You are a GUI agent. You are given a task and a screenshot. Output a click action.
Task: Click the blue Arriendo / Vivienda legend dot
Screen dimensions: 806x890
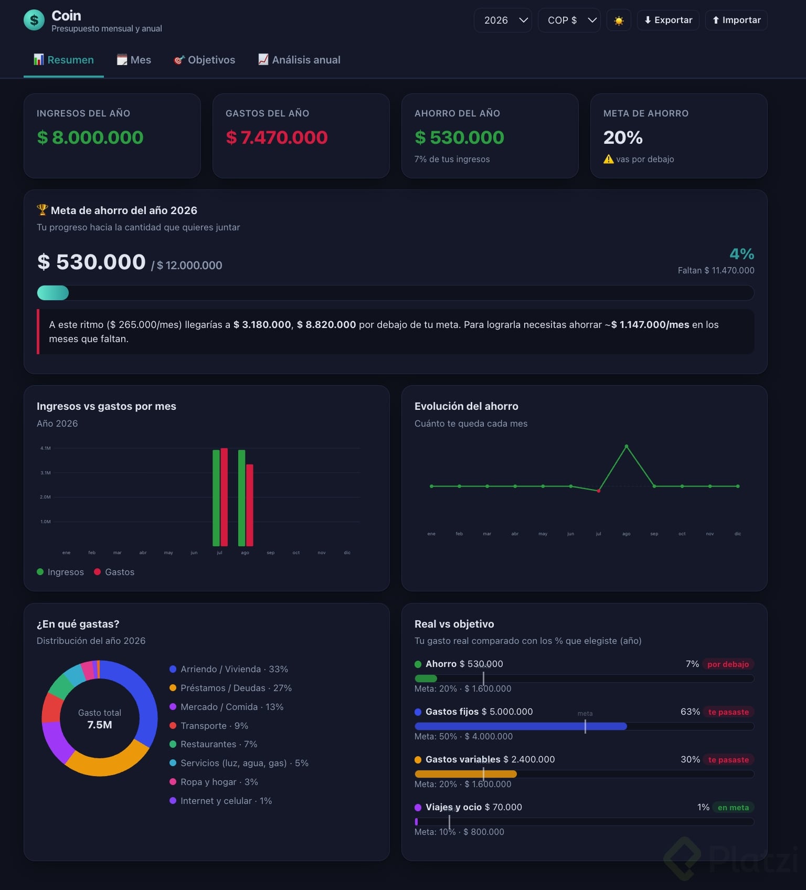click(173, 669)
